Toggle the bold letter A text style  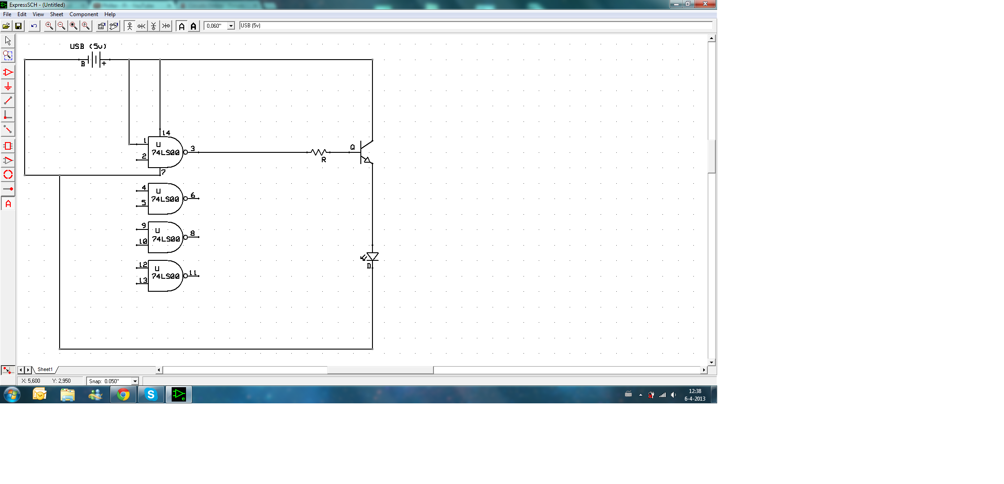pos(194,26)
